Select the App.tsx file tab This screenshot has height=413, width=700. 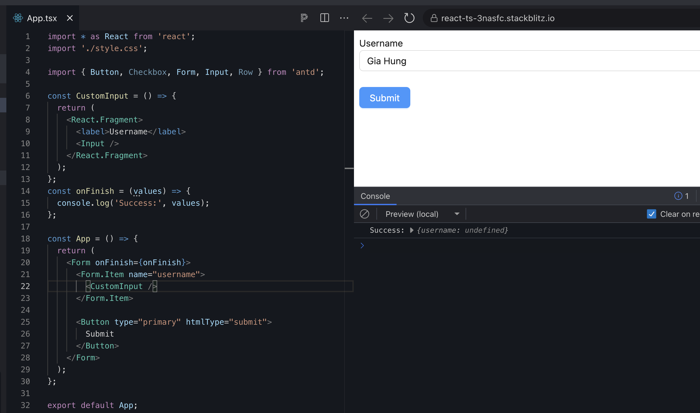(40, 18)
